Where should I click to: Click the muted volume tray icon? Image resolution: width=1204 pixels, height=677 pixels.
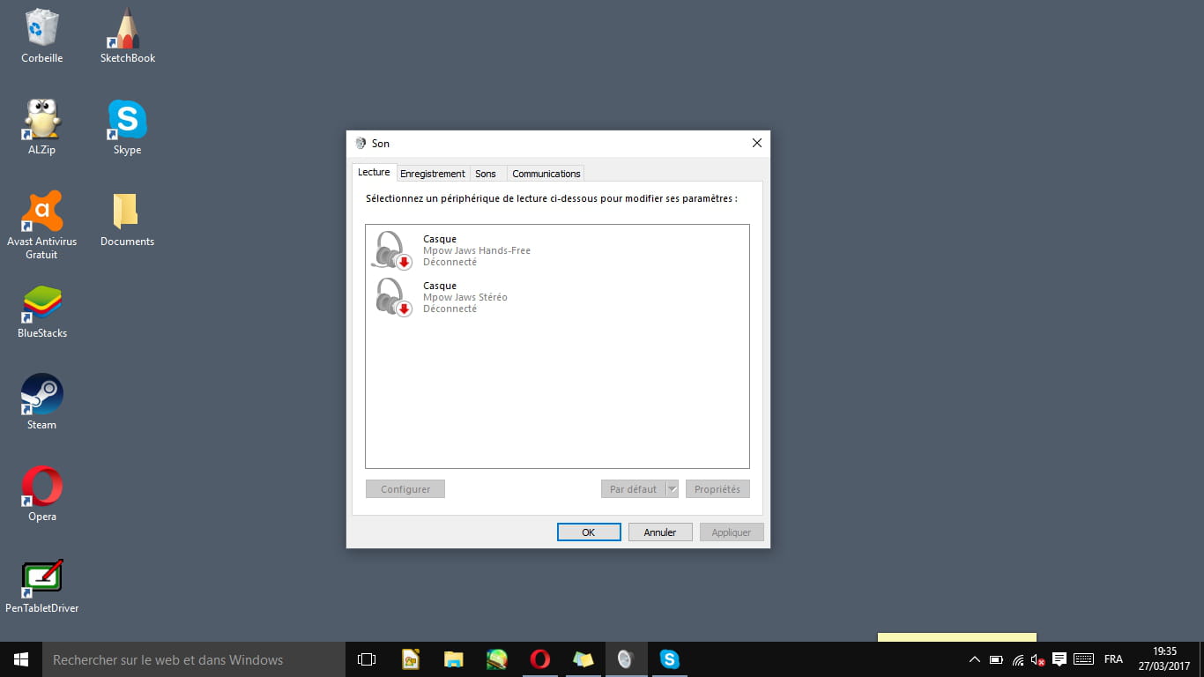(x=1038, y=659)
